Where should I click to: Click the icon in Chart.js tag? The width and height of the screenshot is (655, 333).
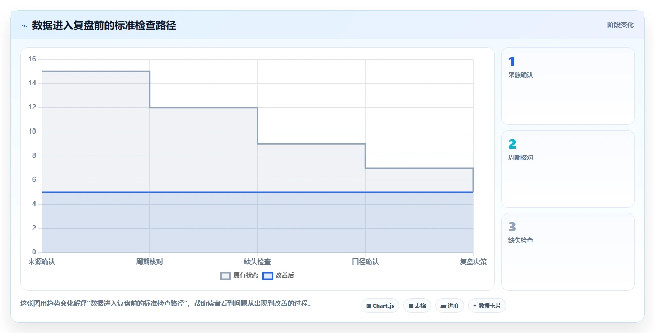[369, 306]
